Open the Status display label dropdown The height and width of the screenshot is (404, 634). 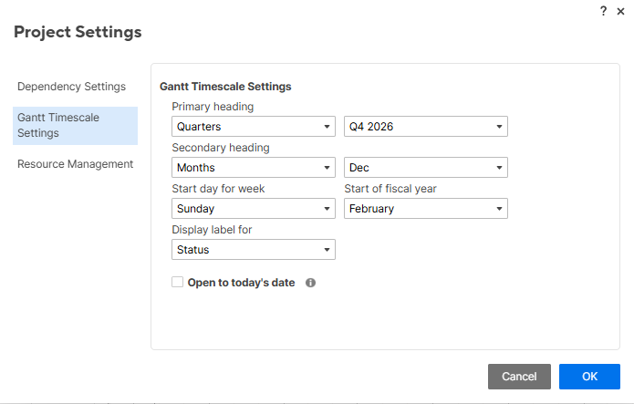tap(254, 250)
